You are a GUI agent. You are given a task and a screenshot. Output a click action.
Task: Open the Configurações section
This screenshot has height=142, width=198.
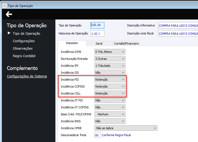(24, 41)
